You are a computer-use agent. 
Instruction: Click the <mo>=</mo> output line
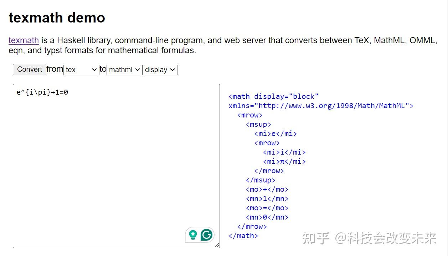click(x=267, y=208)
